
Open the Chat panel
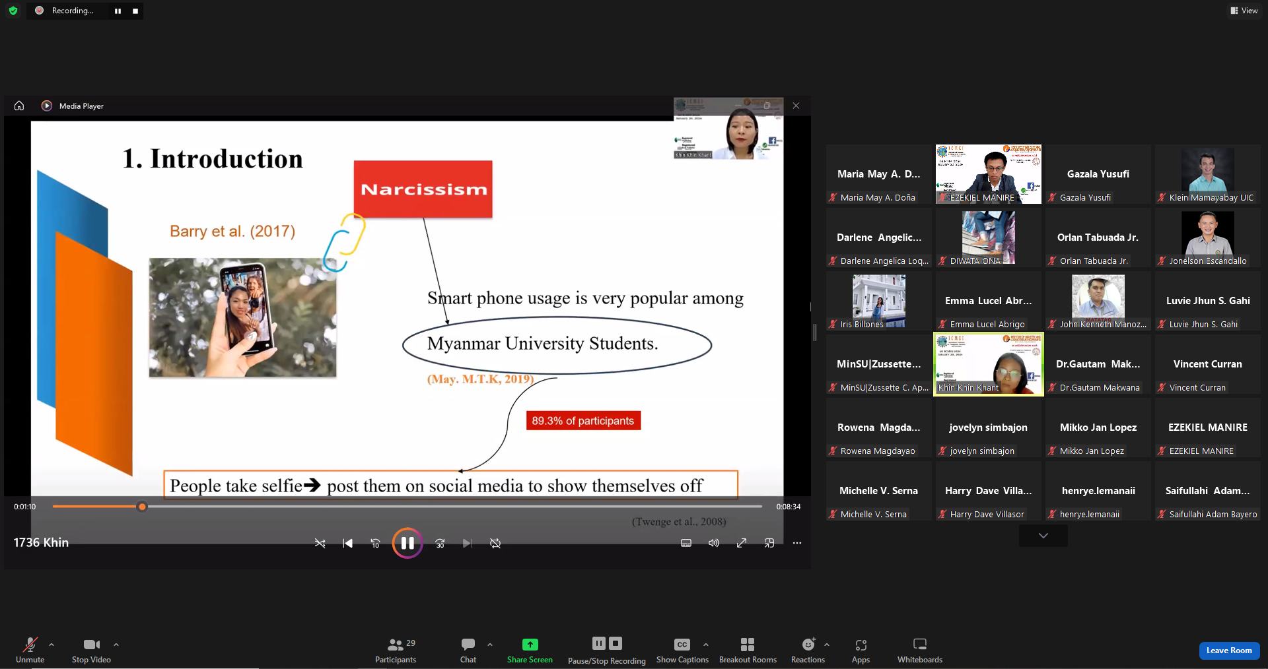pyautogui.click(x=468, y=649)
